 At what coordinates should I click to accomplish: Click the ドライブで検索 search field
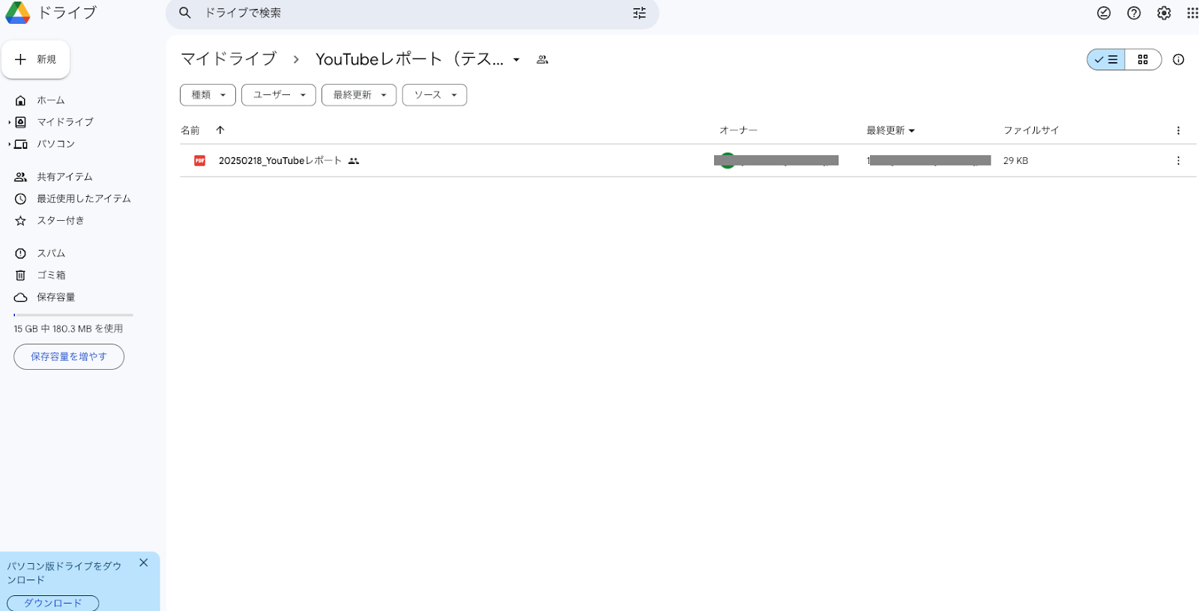pos(412,13)
